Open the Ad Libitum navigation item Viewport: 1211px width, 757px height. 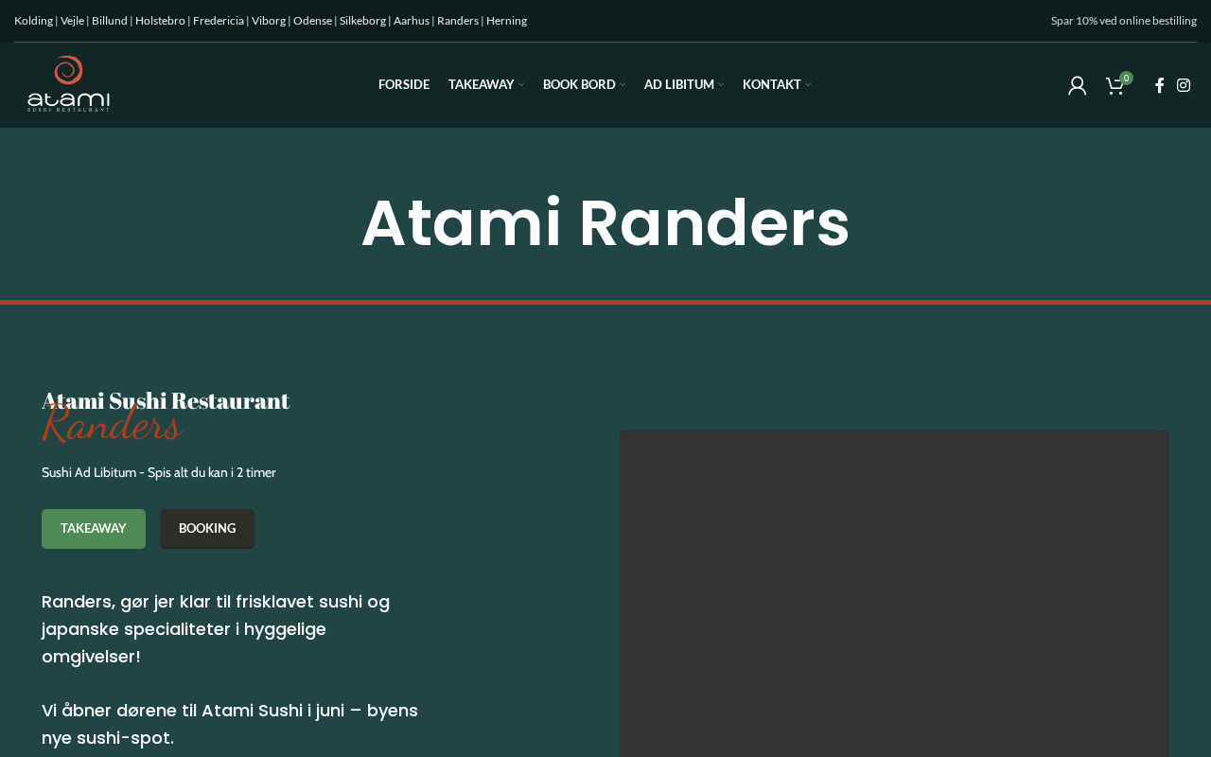point(679,84)
